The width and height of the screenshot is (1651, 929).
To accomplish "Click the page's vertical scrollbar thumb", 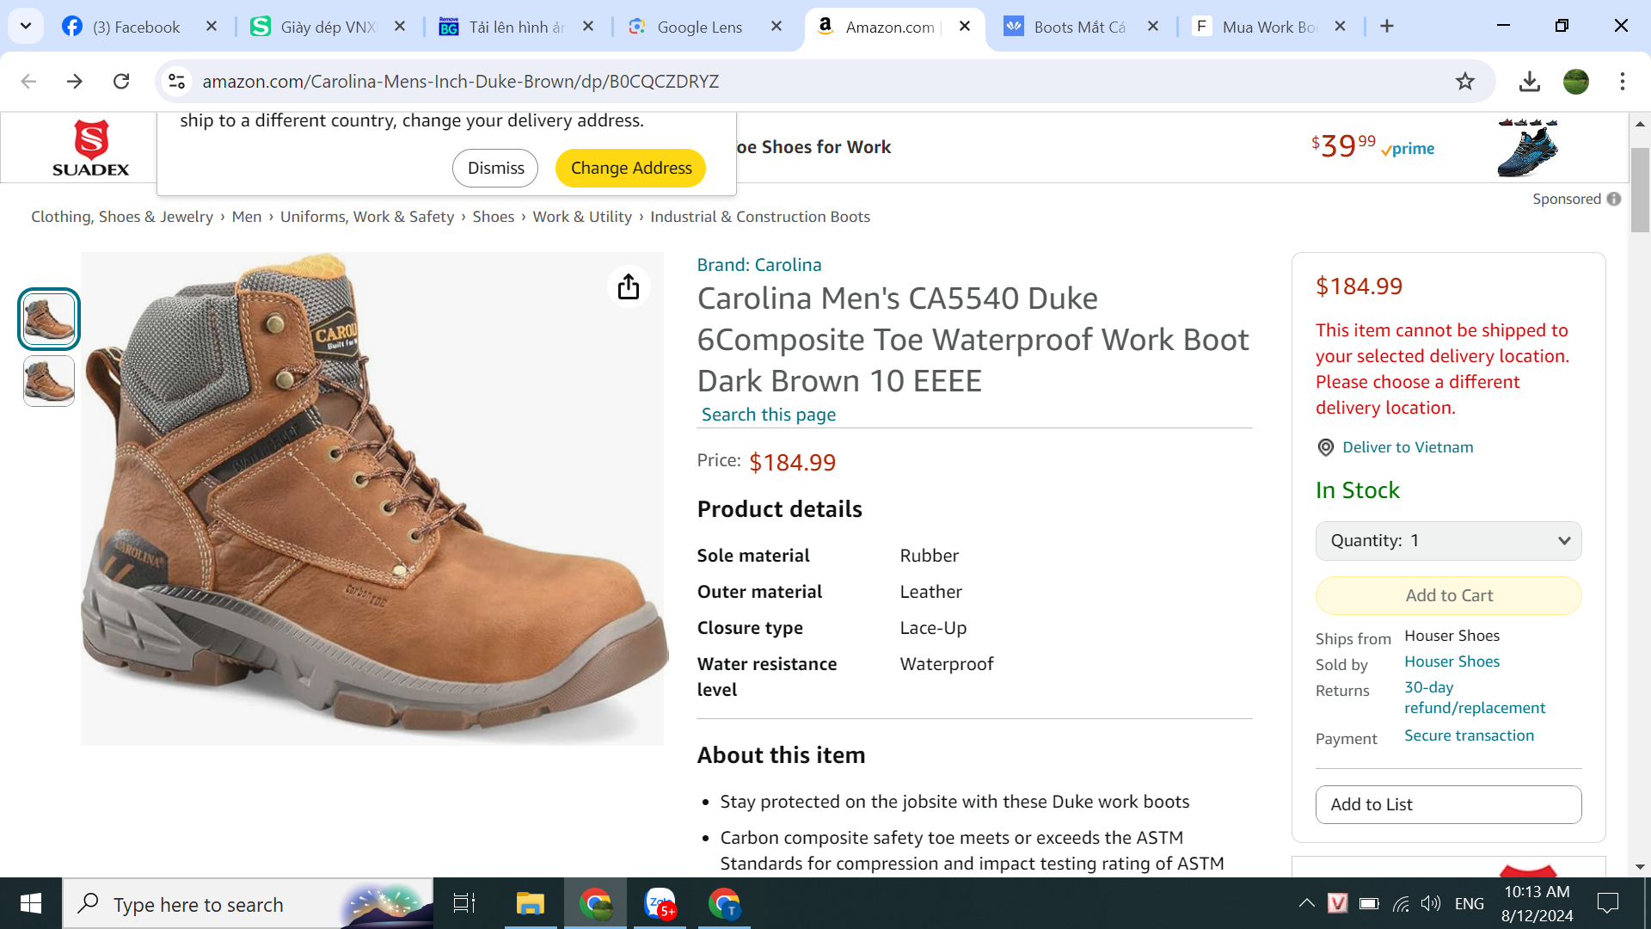I will [1640, 189].
